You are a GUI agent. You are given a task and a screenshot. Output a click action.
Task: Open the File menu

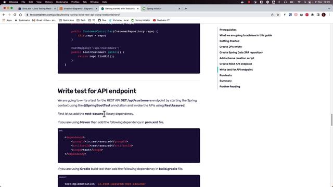coord(23,2)
